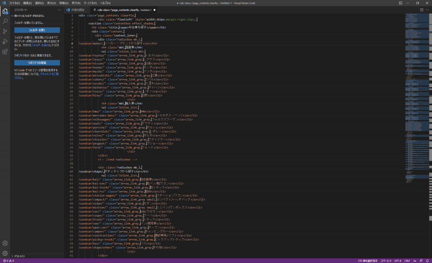The height and width of the screenshot is (263, 432).
Task: Click line number 8 in the gutter
Action: point(72,43)
